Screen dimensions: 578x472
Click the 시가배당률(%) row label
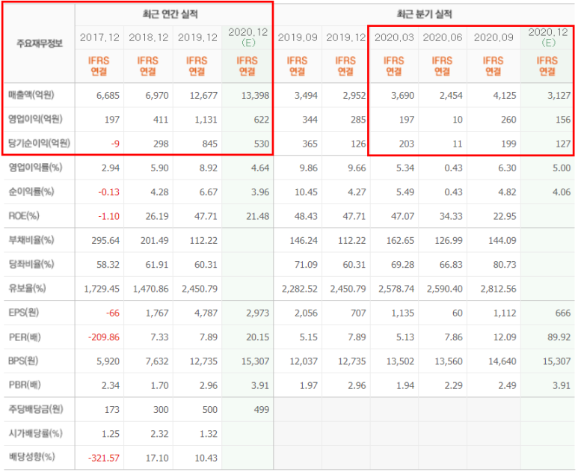pos(35,434)
